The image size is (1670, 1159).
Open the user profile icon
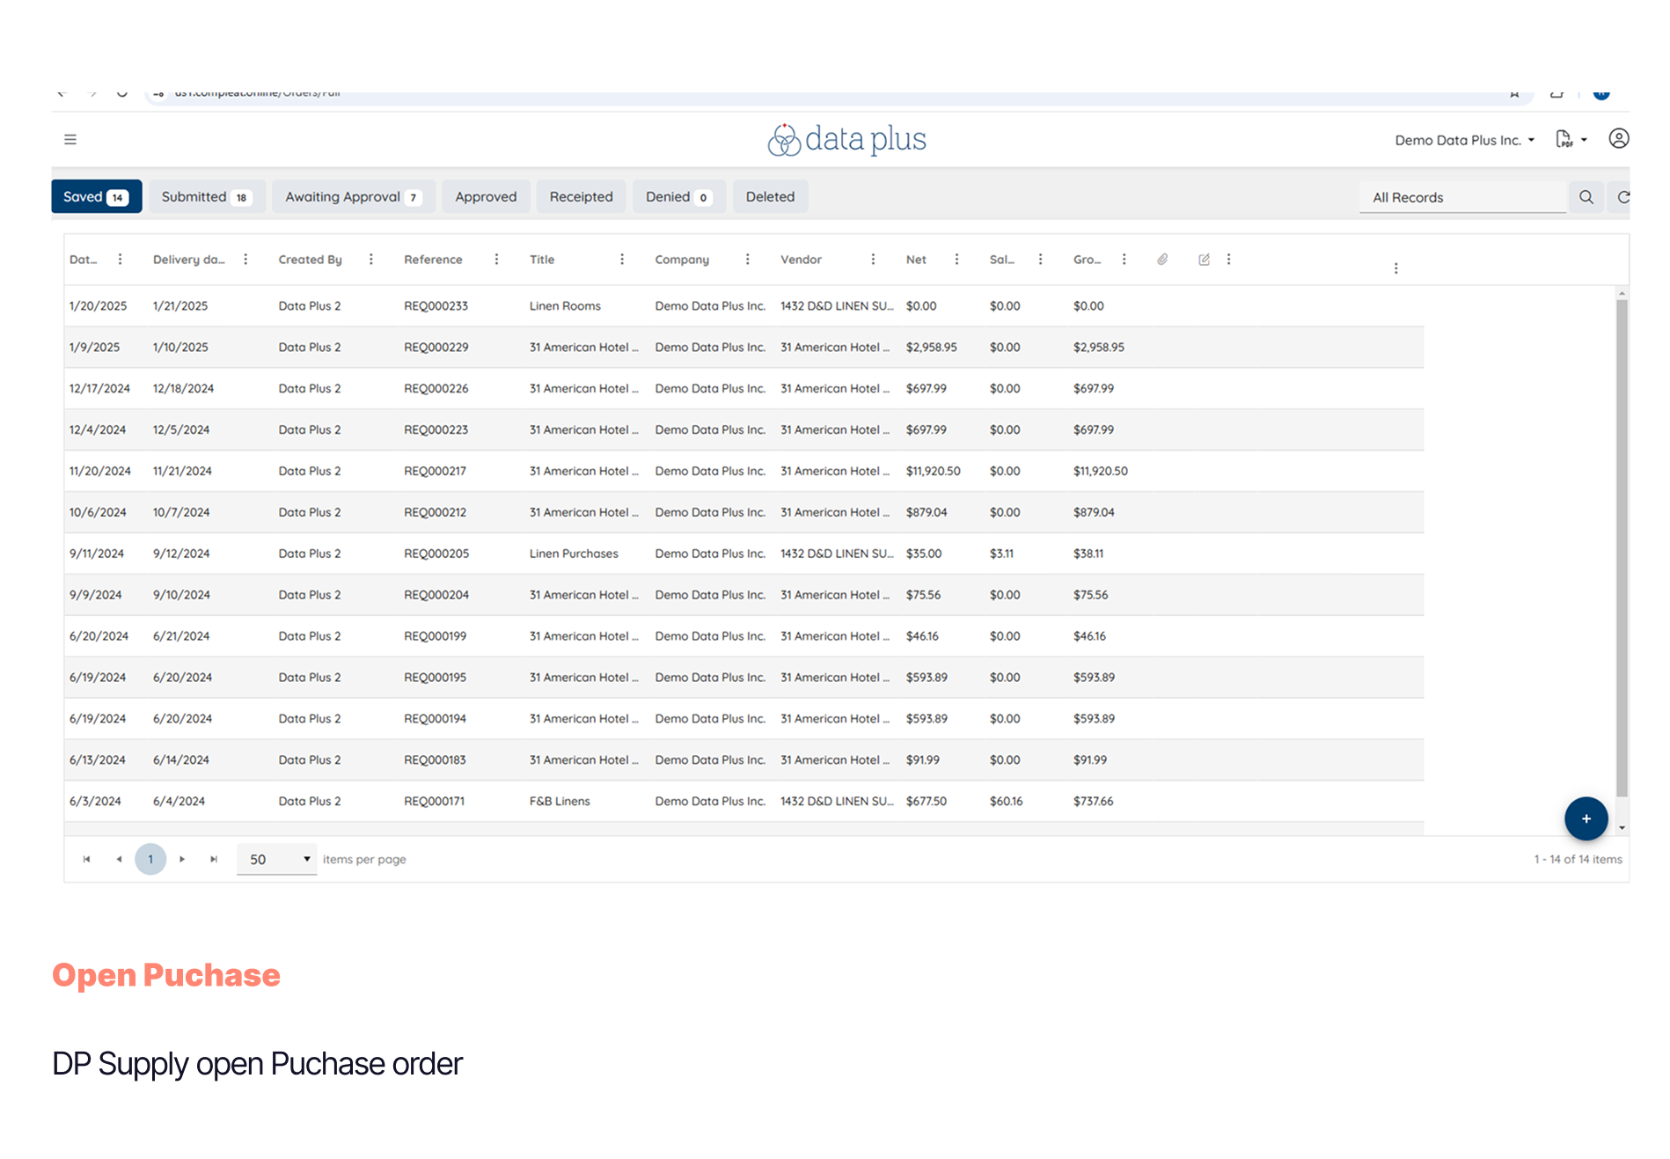(1619, 138)
